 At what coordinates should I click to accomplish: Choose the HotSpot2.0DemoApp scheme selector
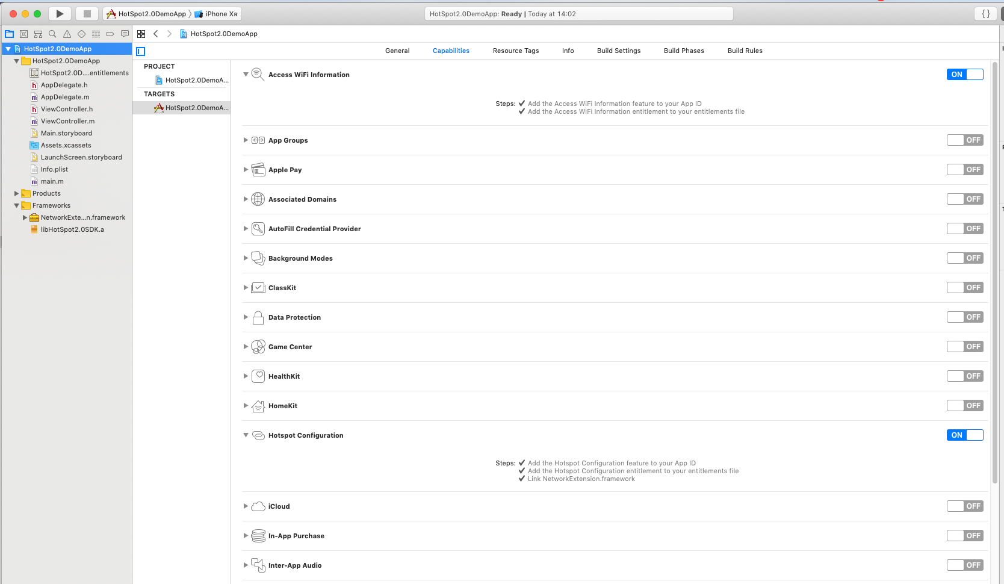click(x=146, y=14)
